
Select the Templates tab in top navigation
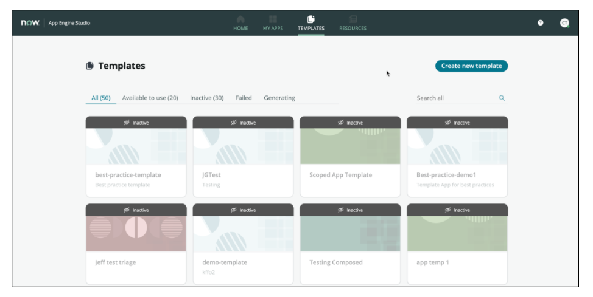pos(311,22)
